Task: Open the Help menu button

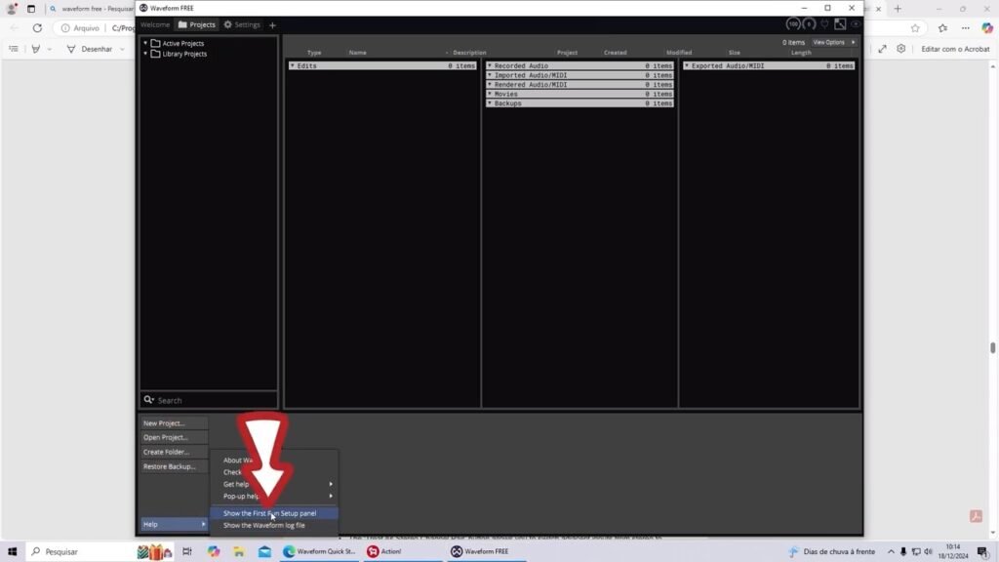Action: (174, 524)
